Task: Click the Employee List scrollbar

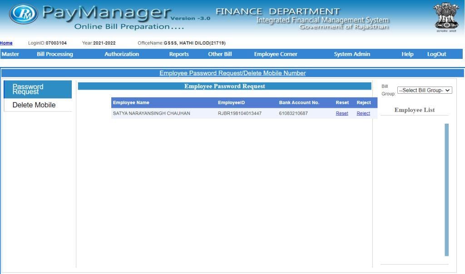Action: [x=447, y=190]
